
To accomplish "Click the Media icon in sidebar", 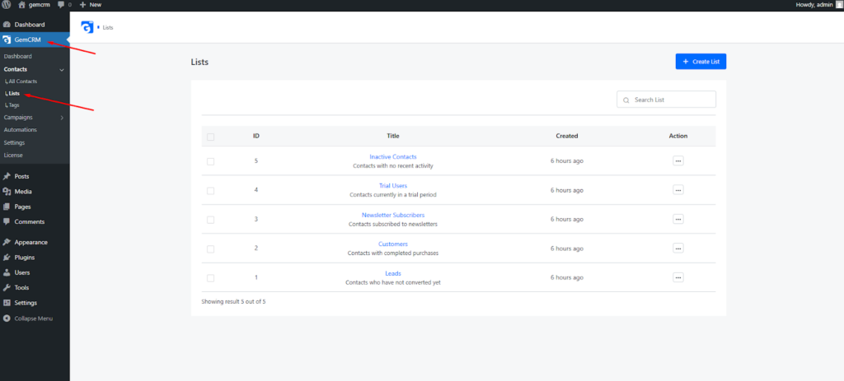I will (7, 191).
